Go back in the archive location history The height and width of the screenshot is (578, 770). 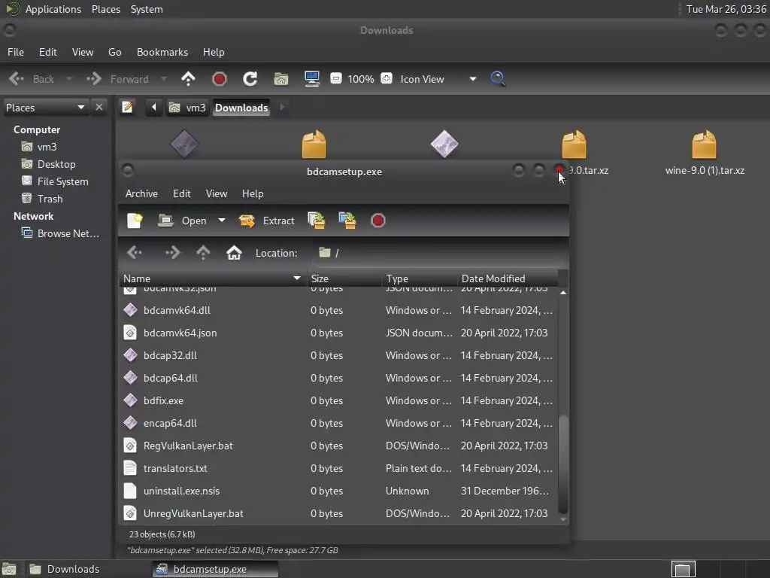coord(135,253)
